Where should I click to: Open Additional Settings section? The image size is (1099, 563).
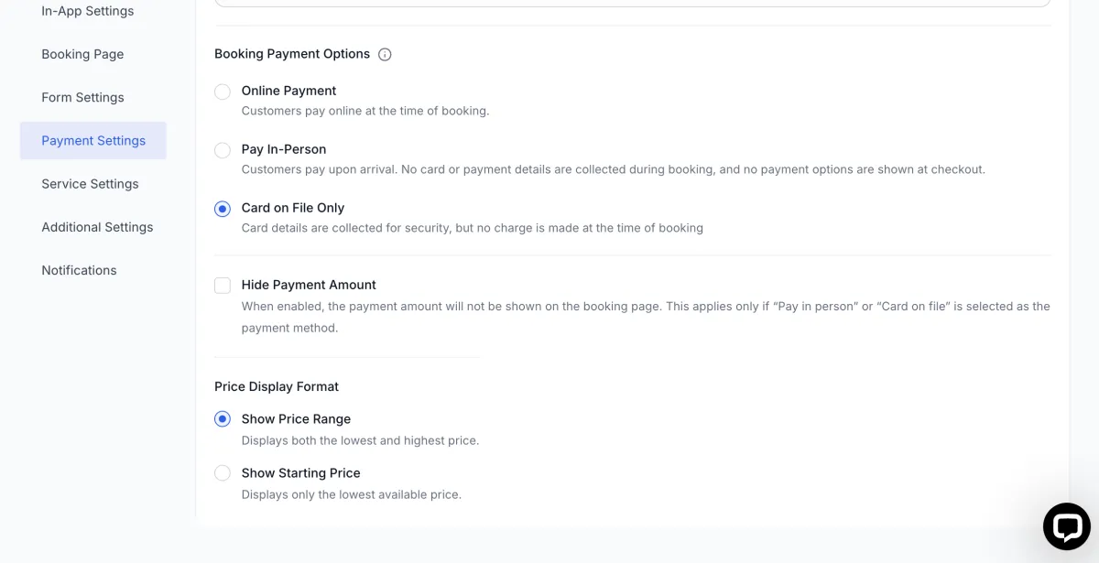97,226
